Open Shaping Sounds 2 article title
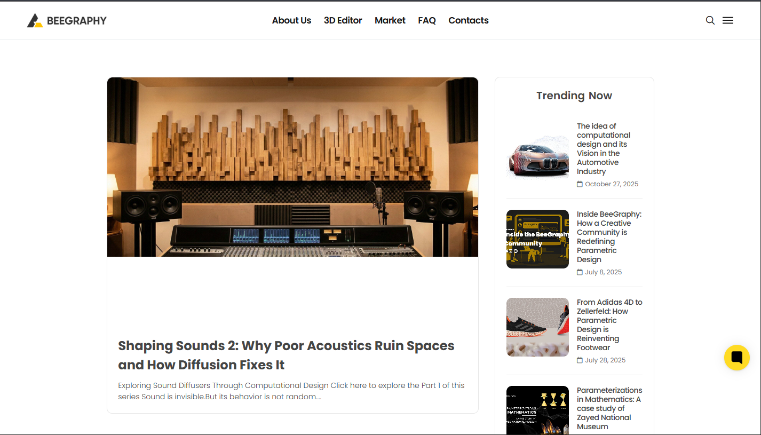The height and width of the screenshot is (435, 761). coord(286,355)
